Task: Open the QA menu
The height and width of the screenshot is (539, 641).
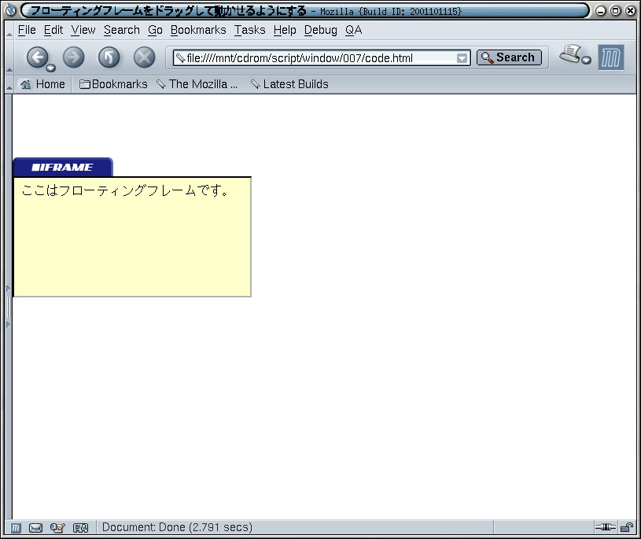Action: point(353,30)
